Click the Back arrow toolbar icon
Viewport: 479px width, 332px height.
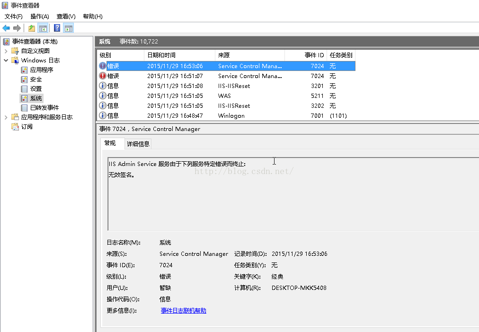pyautogui.click(x=6, y=28)
